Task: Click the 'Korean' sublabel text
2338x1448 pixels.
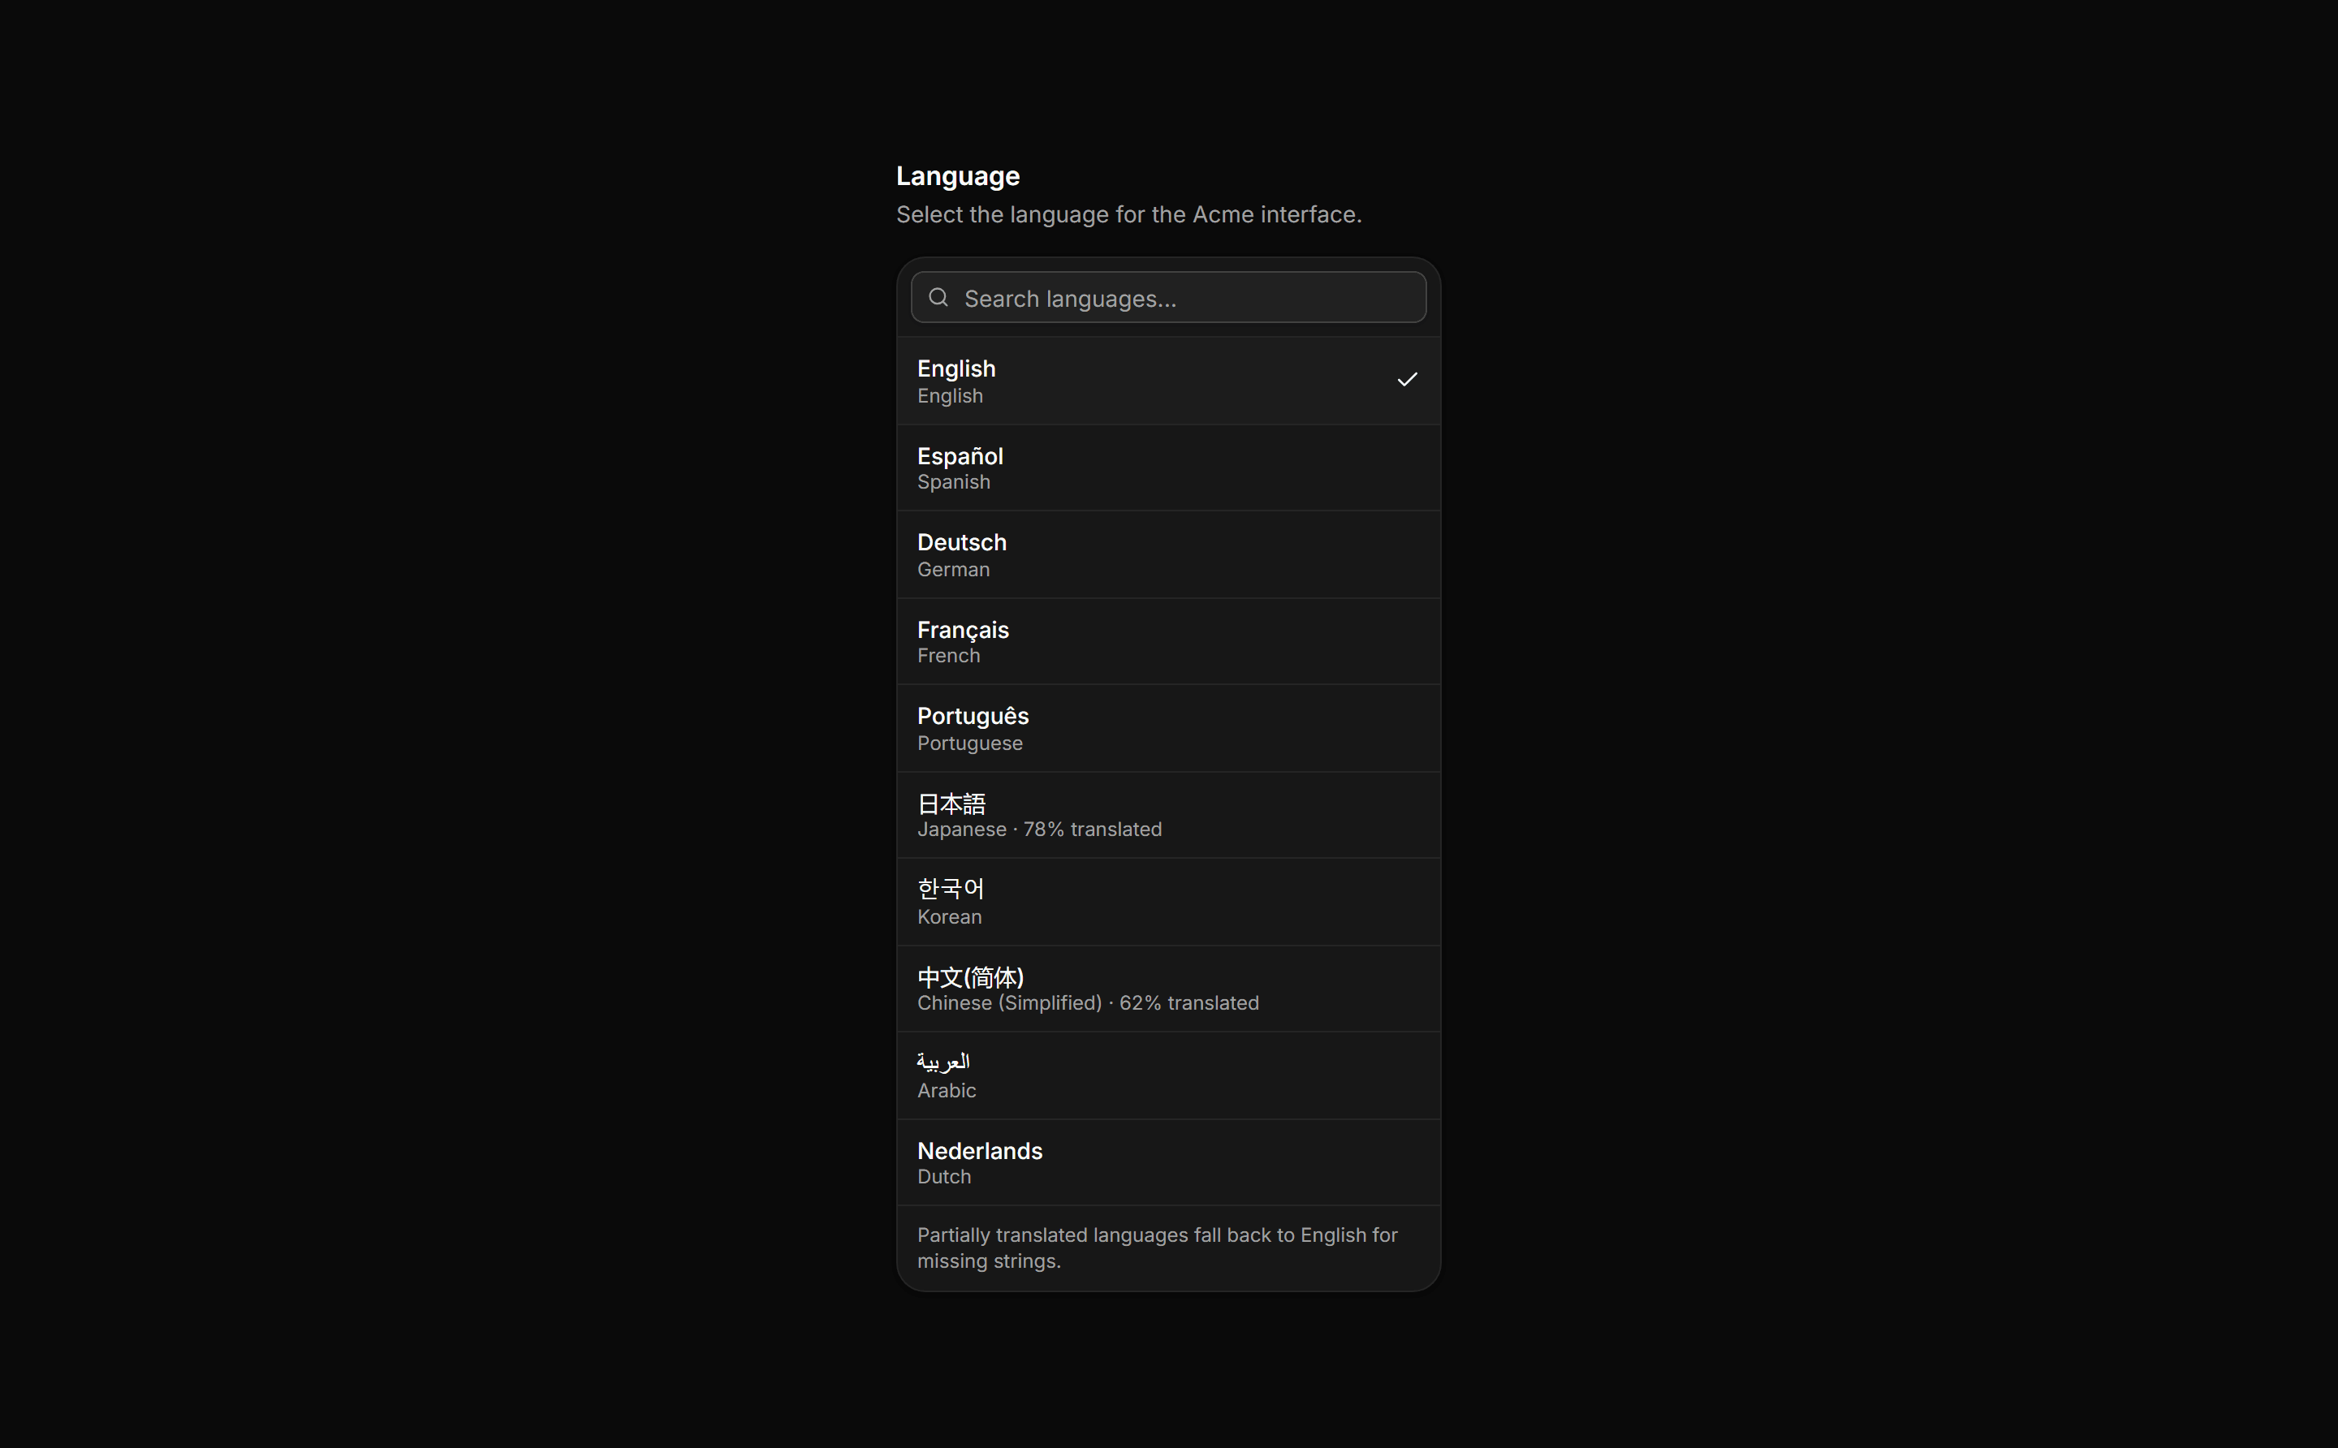Action: click(x=949, y=917)
